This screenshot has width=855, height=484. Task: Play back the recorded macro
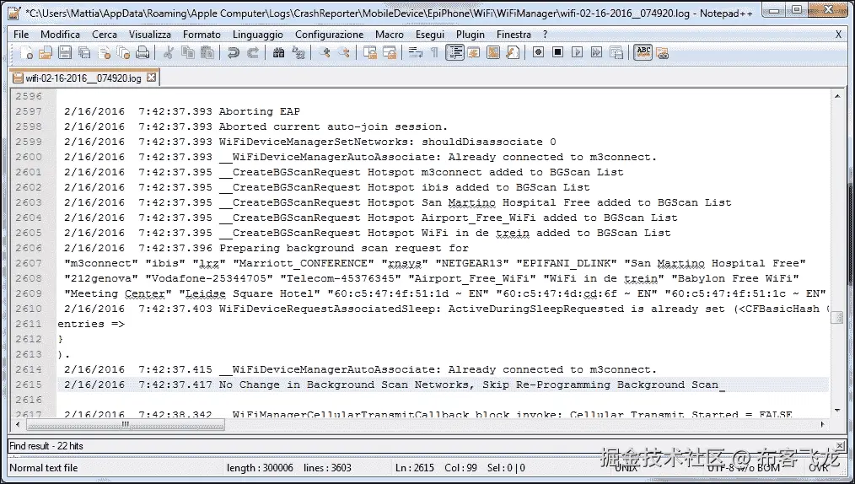(577, 52)
